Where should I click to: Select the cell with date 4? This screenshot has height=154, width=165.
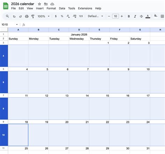pyautogui.click(x=18, y=69)
